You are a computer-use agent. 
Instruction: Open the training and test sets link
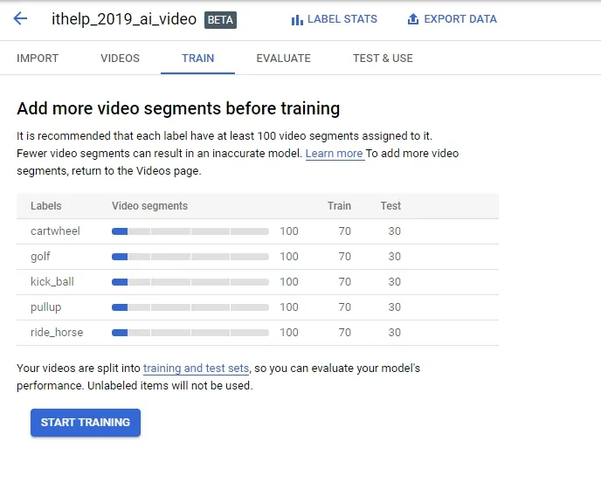click(x=197, y=369)
